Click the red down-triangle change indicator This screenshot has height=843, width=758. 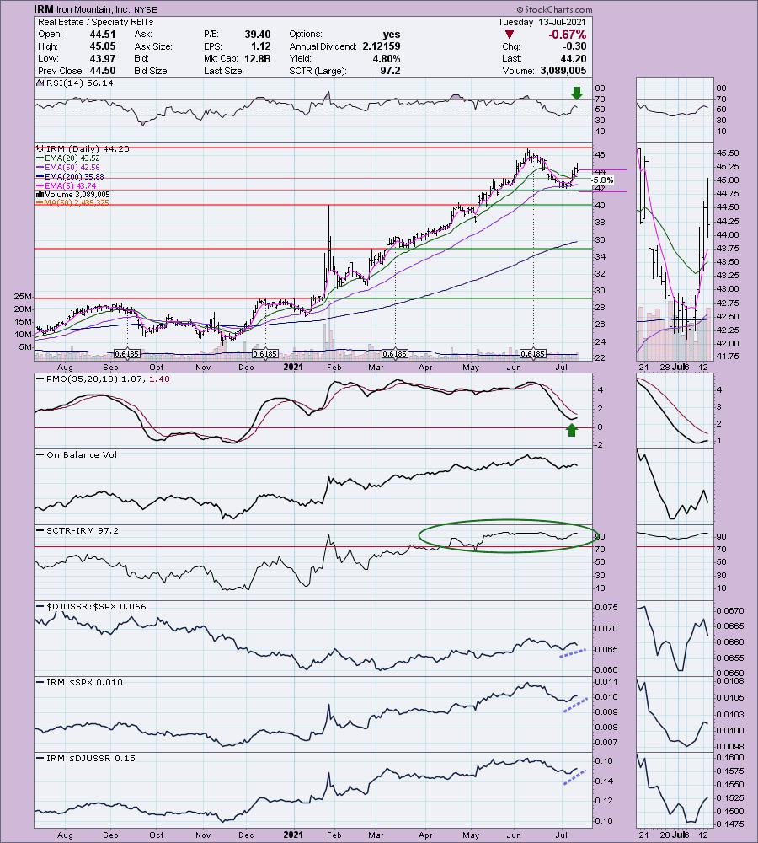510,35
